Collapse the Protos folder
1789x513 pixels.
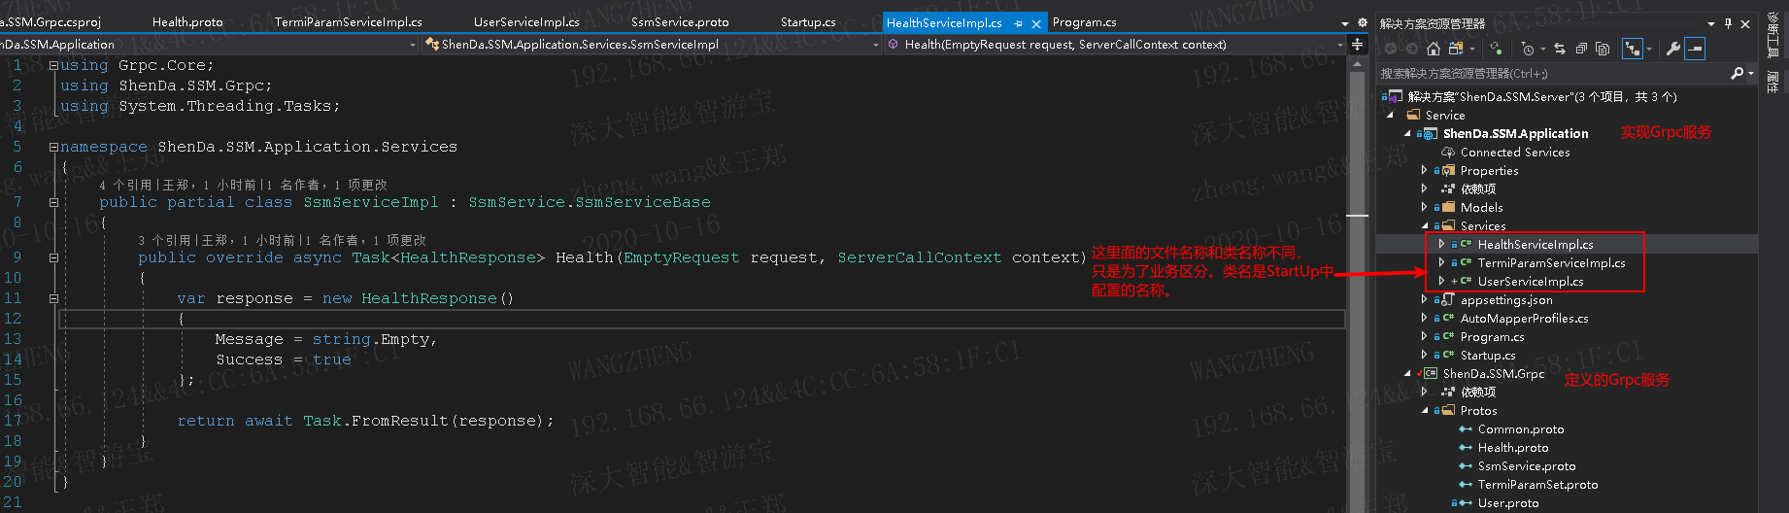tap(1425, 410)
